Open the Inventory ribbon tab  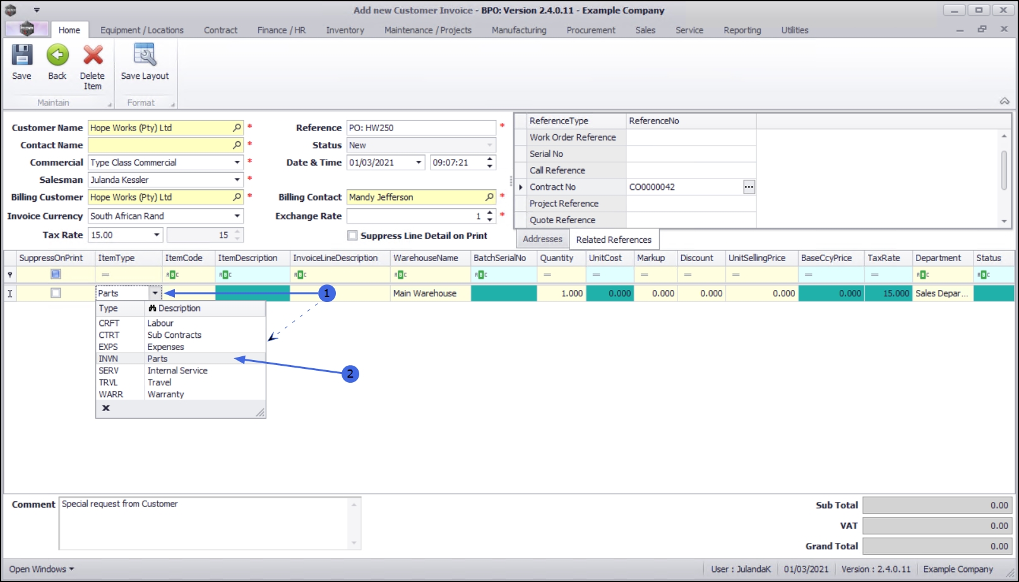pos(345,30)
